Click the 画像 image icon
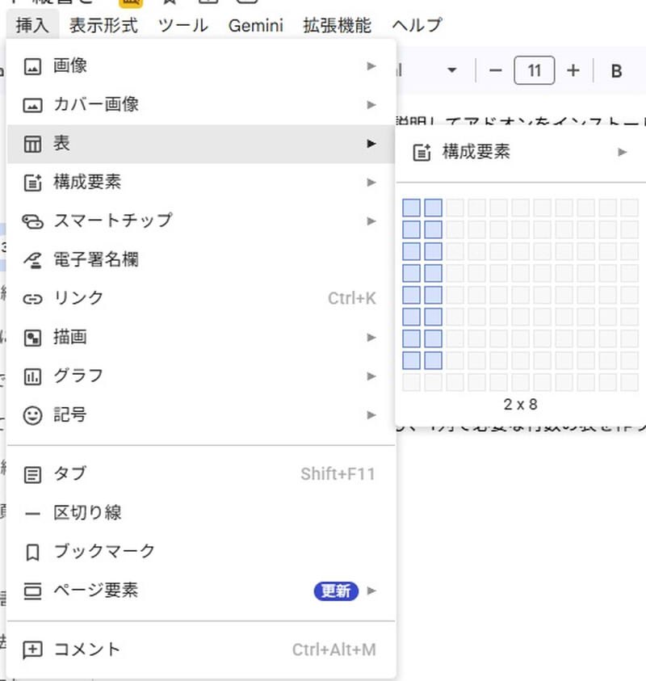The image size is (646, 681). [x=32, y=67]
